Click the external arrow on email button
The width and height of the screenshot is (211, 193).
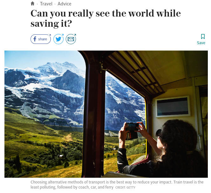[75, 35]
